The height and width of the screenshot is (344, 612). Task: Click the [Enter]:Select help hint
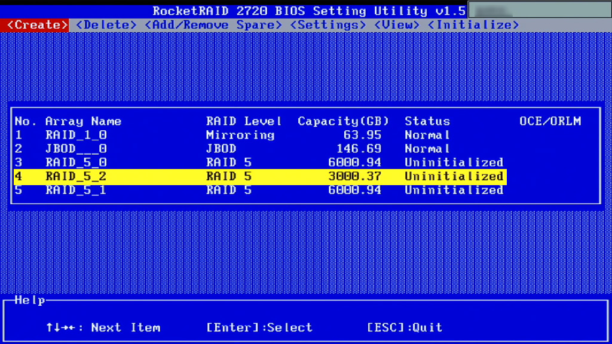[259, 328]
